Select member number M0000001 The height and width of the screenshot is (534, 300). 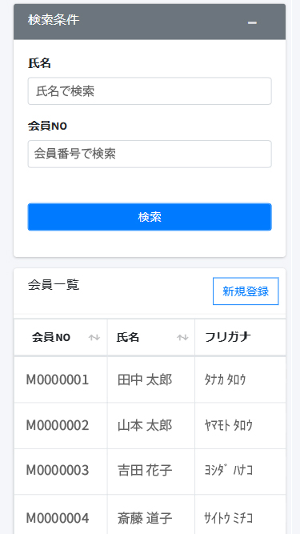coord(58,379)
